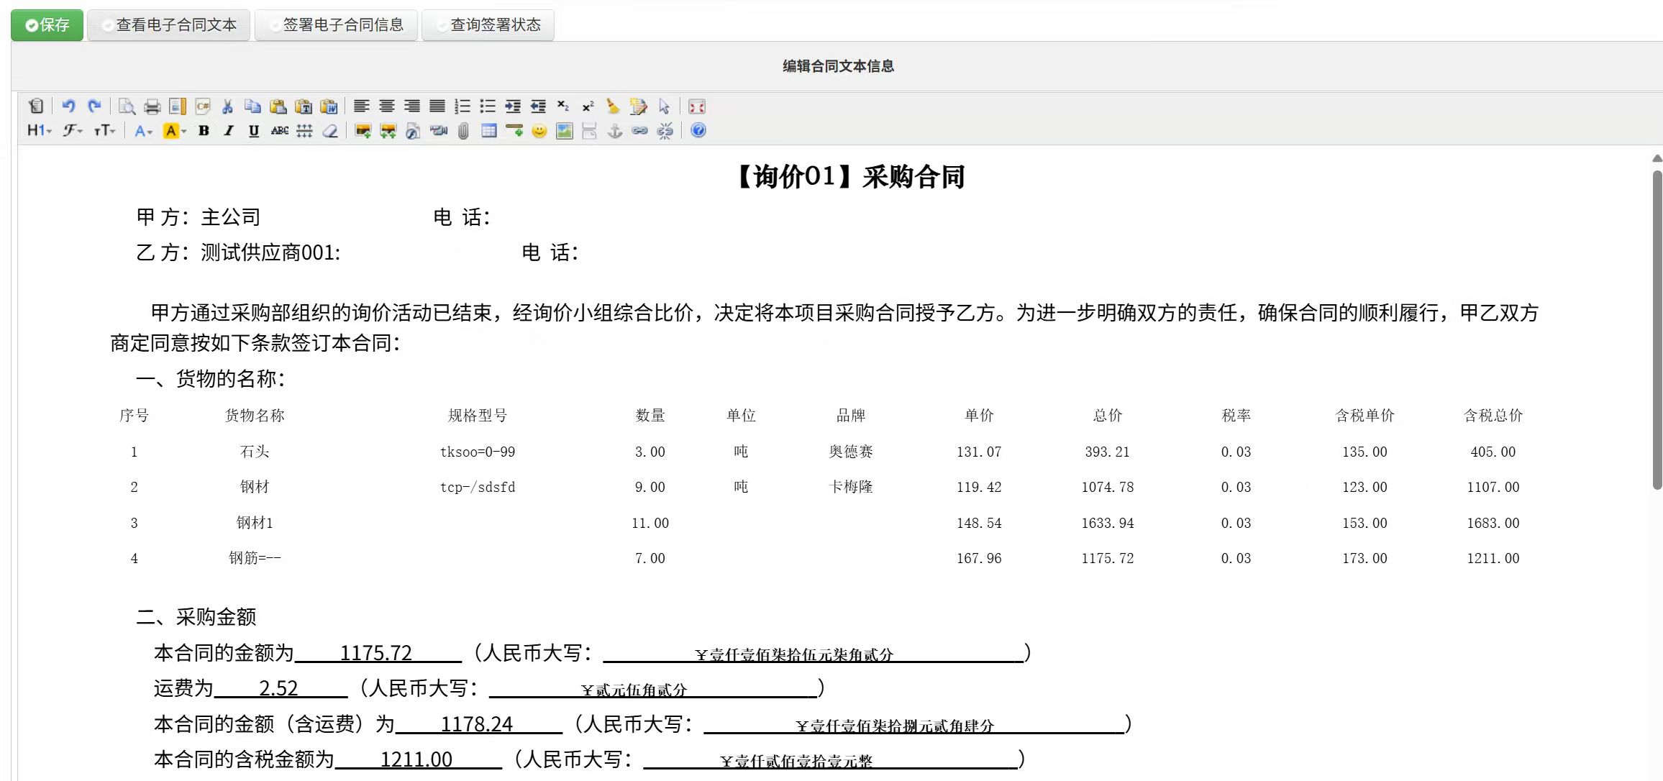Attach a file with the paperclip icon

pos(463,130)
